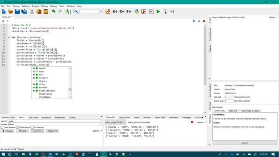Click the magnifier beside the toolbar search box
This screenshot has height=157, width=279.
(x=101, y=12)
